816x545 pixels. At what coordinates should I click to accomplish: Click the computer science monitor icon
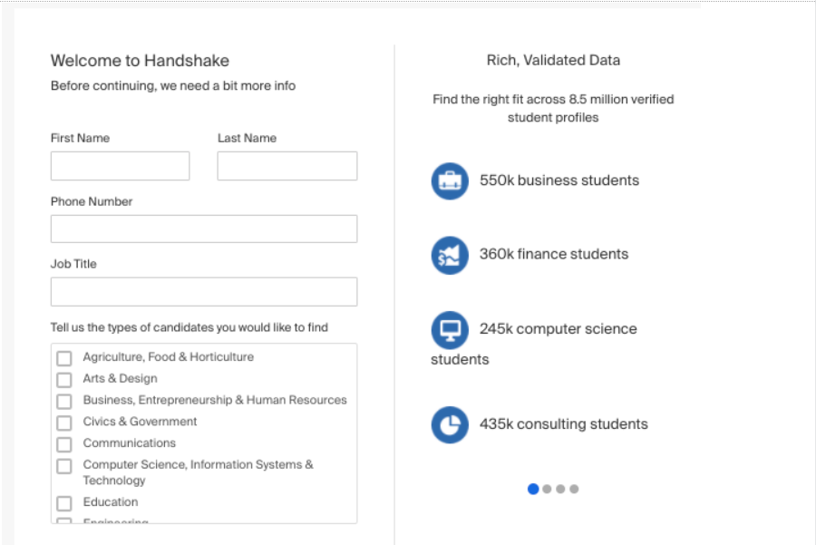[450, 330]
